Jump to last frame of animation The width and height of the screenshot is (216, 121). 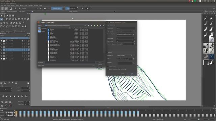(x=26, y=96)
